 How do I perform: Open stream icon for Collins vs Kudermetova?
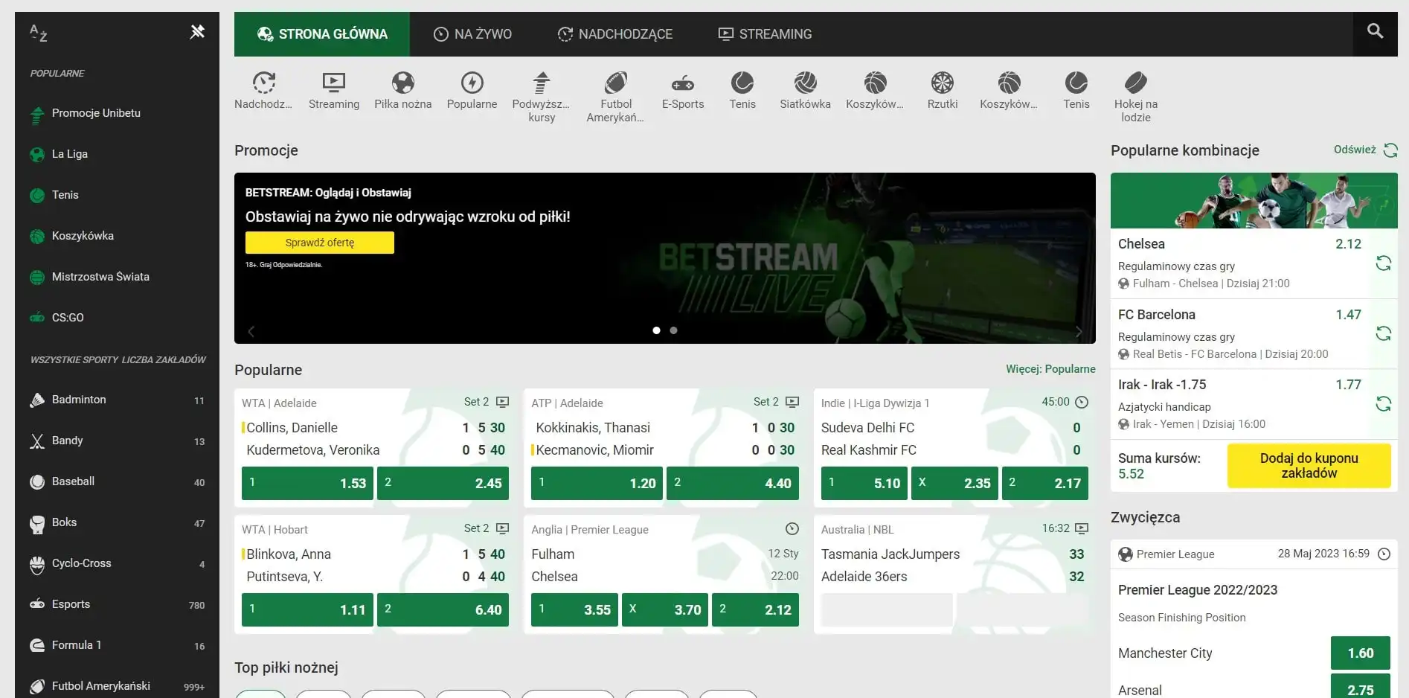click(502, 402)
